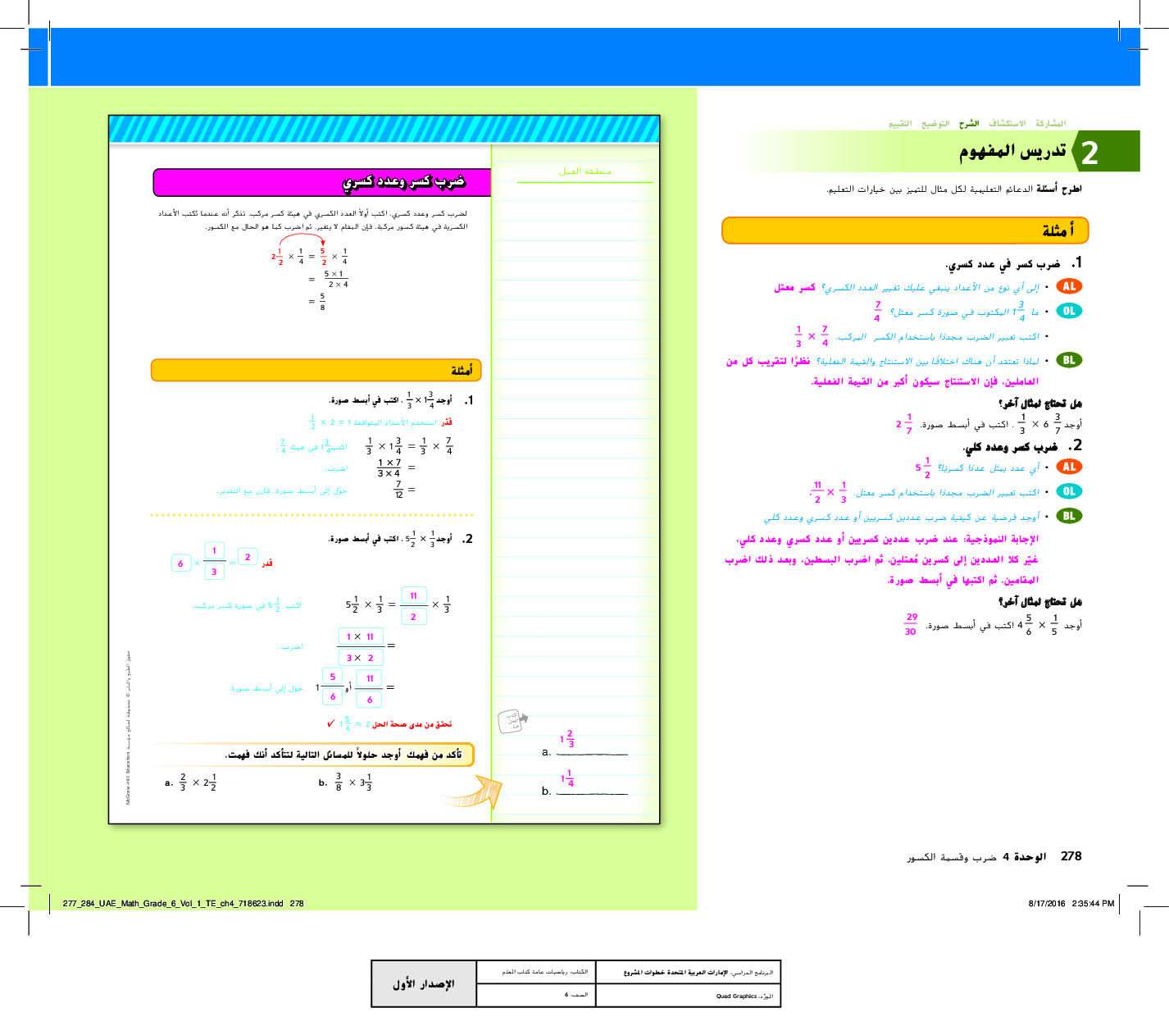Click the magenta lesson title banner
This screenshot has width=1169, height=1017.
point(321,182)
